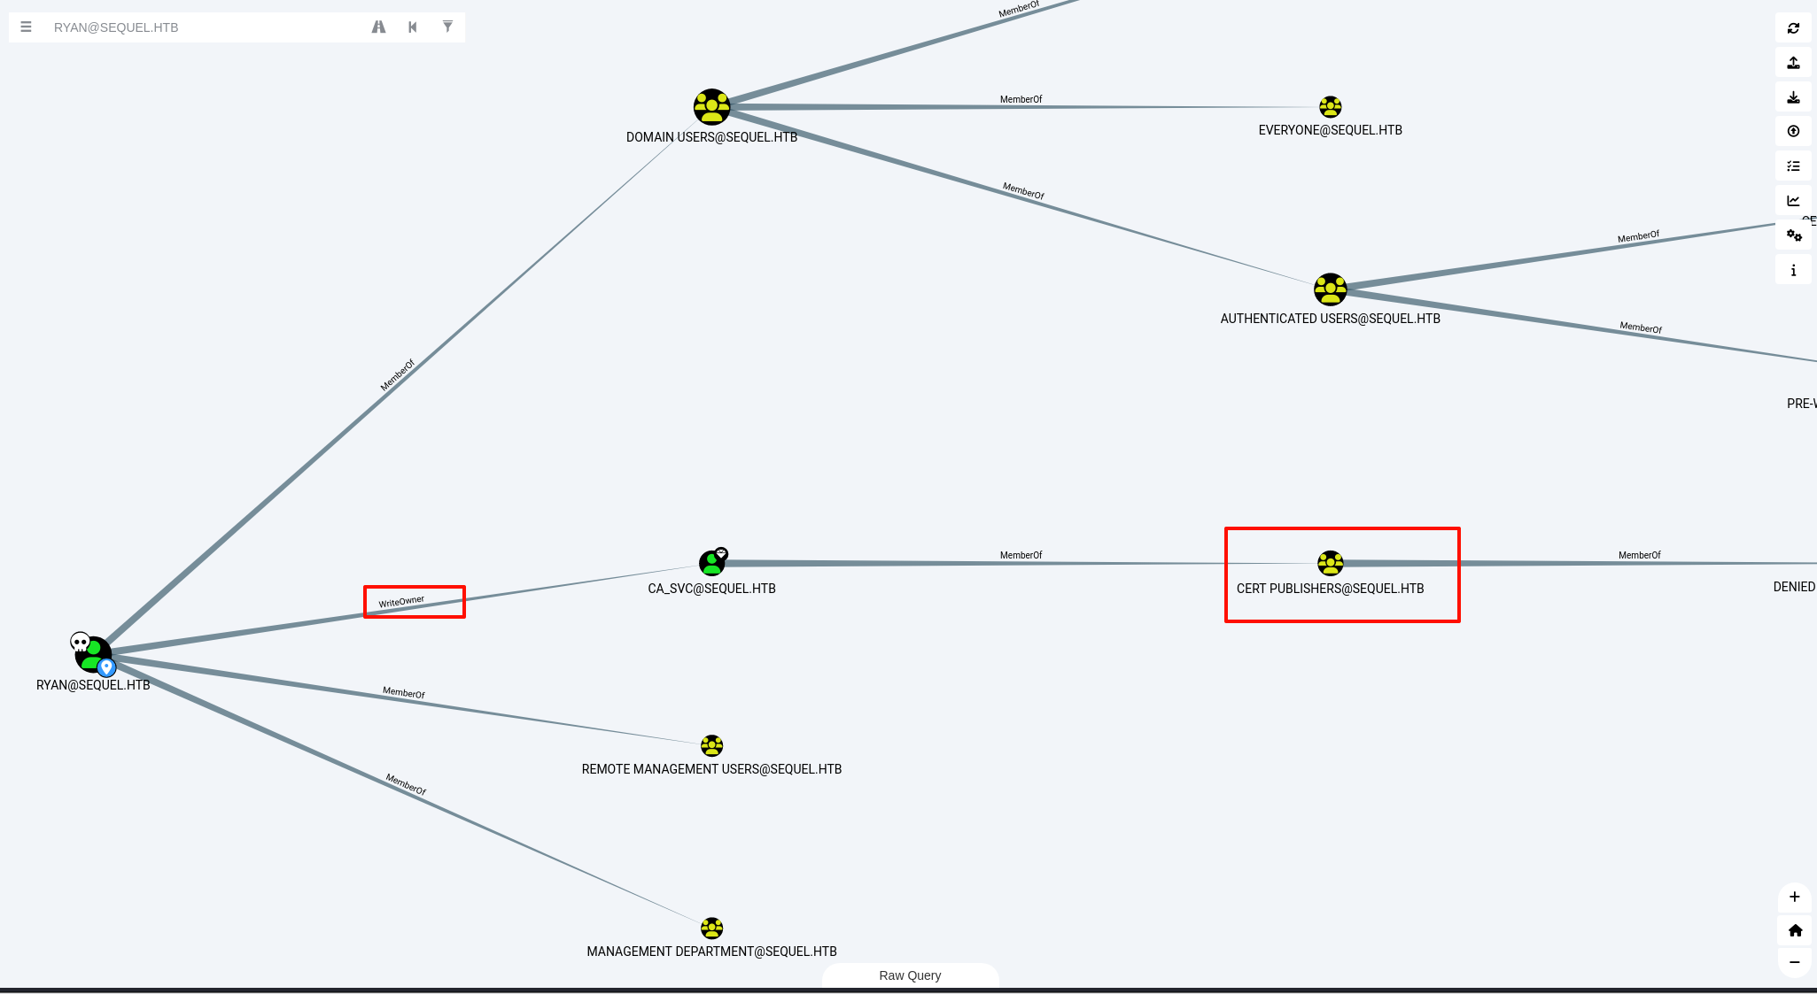
Task: Select the CA_SVC@SEQUEL.HTB user node
Action: 712,563
